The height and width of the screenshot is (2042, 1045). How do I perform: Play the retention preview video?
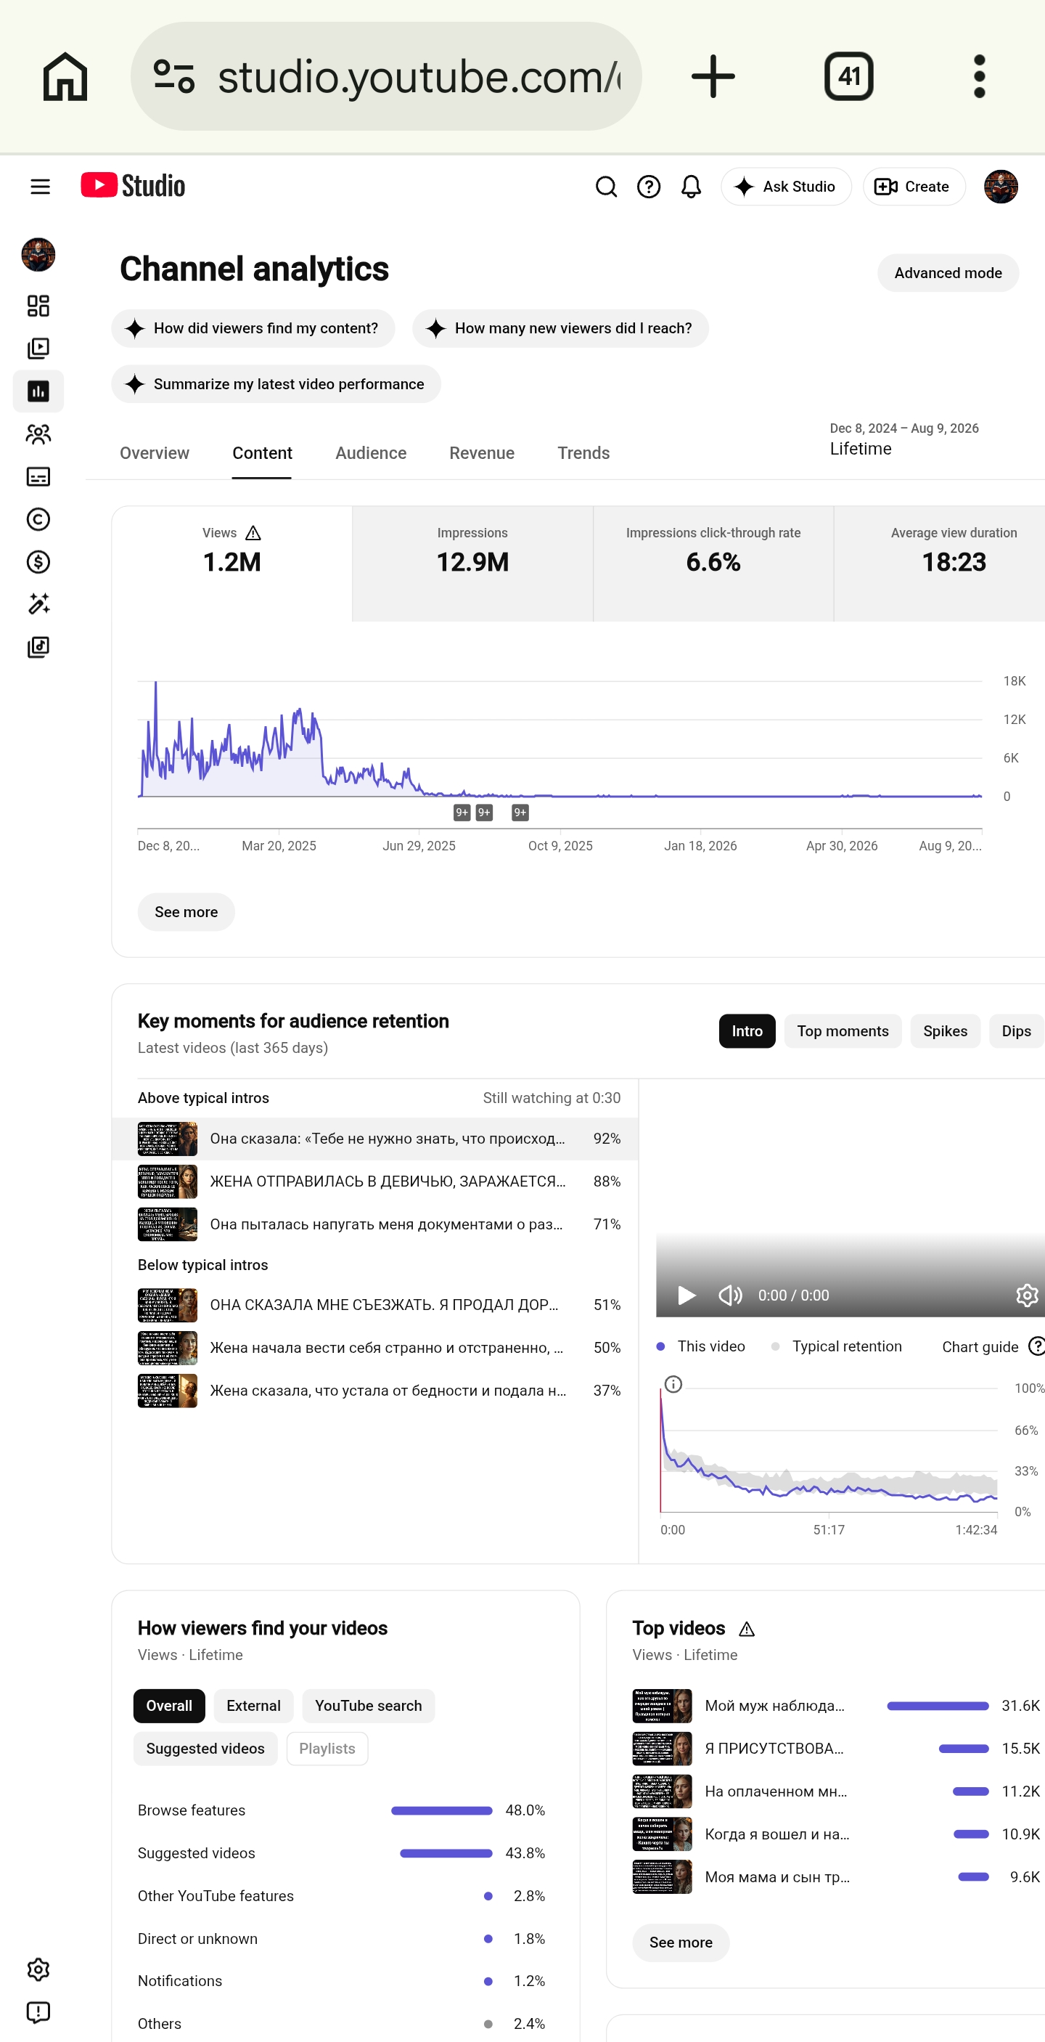(686, 1295)
